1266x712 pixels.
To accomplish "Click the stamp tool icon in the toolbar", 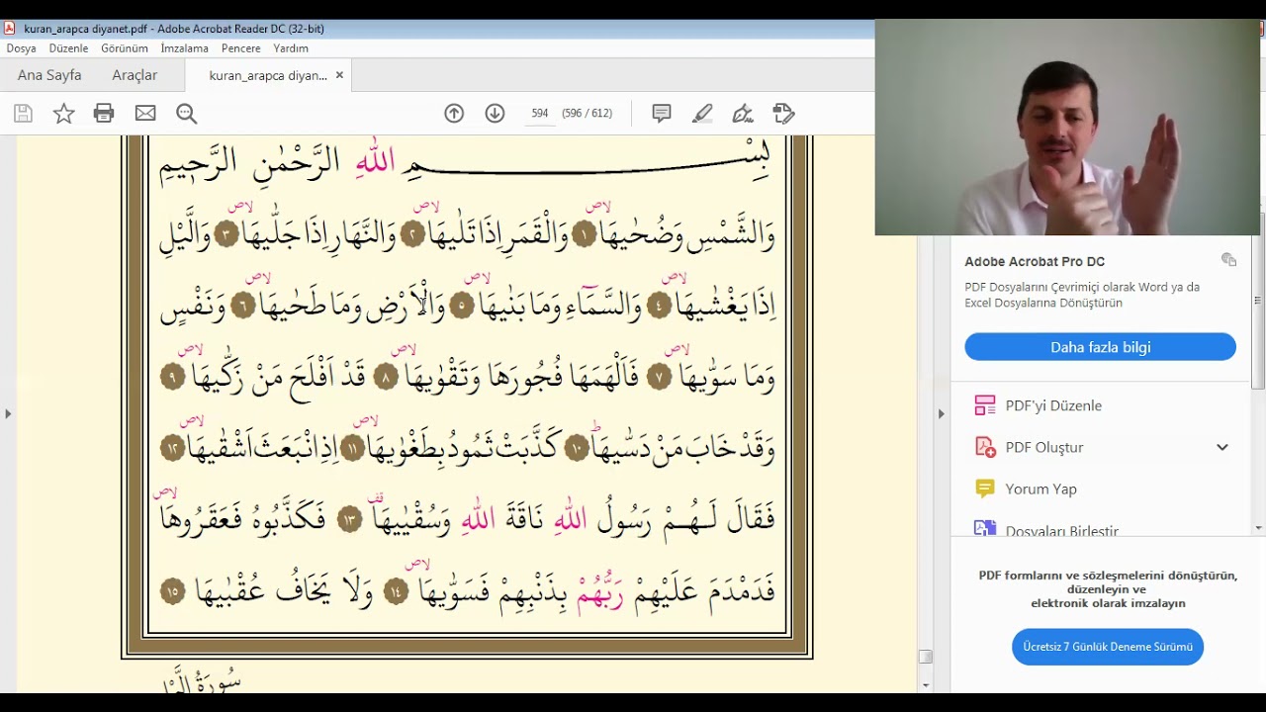I will point(783,114).
